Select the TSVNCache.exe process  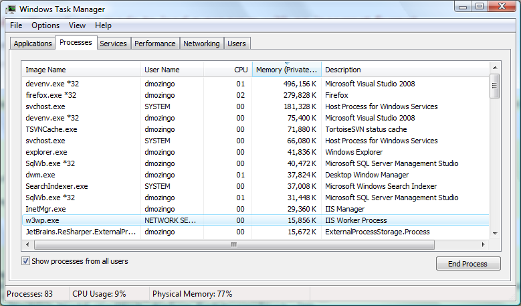(255, 129)
